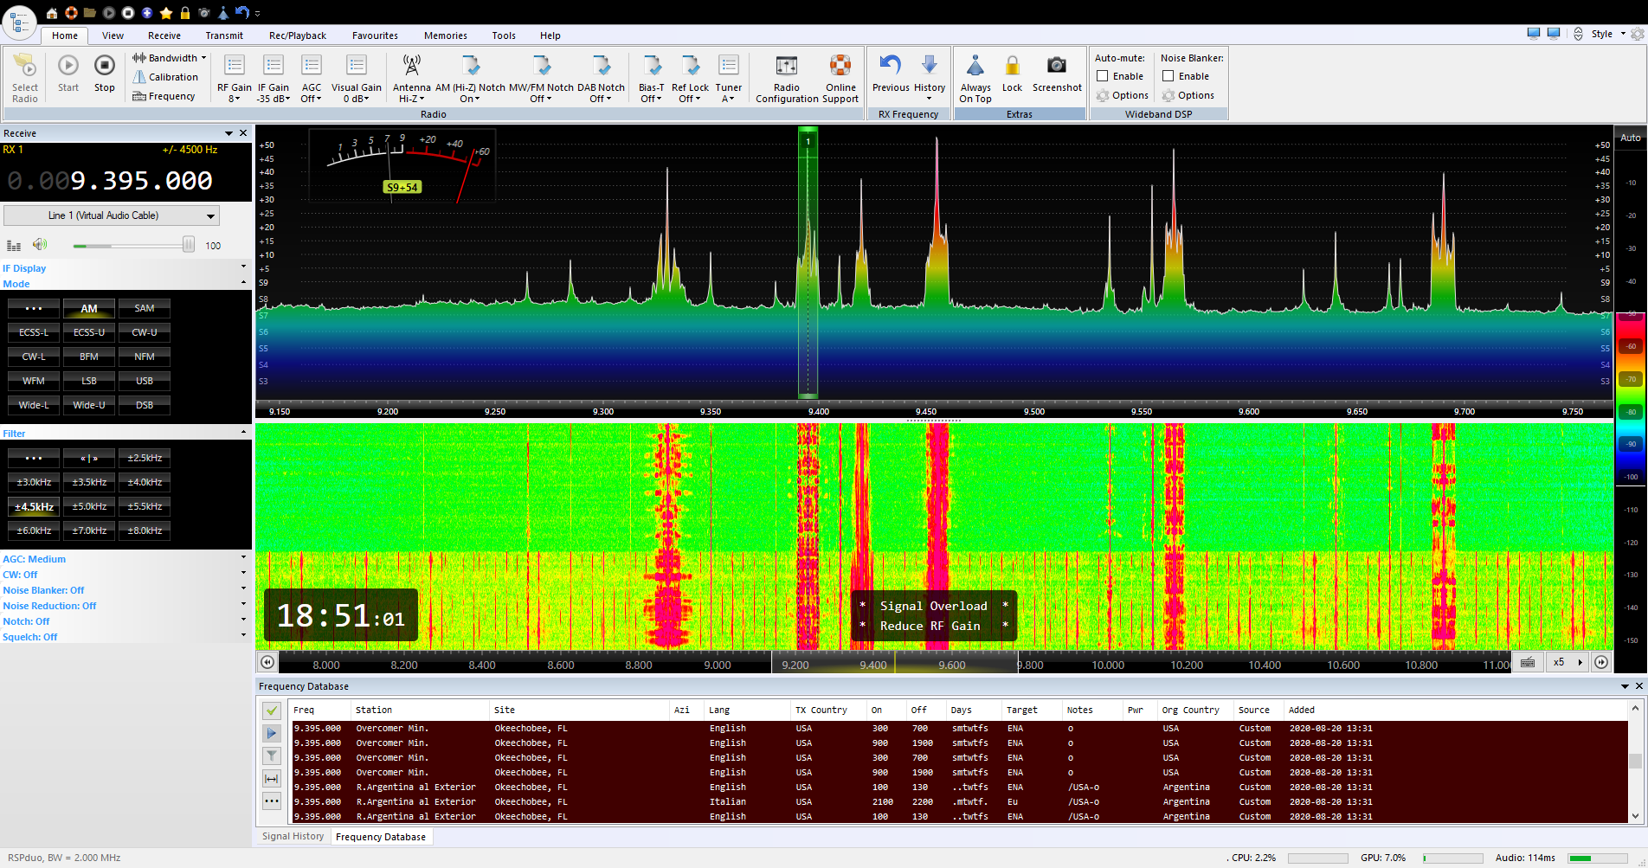This screenshot has width=1648, height=868.
Task: Click the Stop radio icon
Action: 104,67
